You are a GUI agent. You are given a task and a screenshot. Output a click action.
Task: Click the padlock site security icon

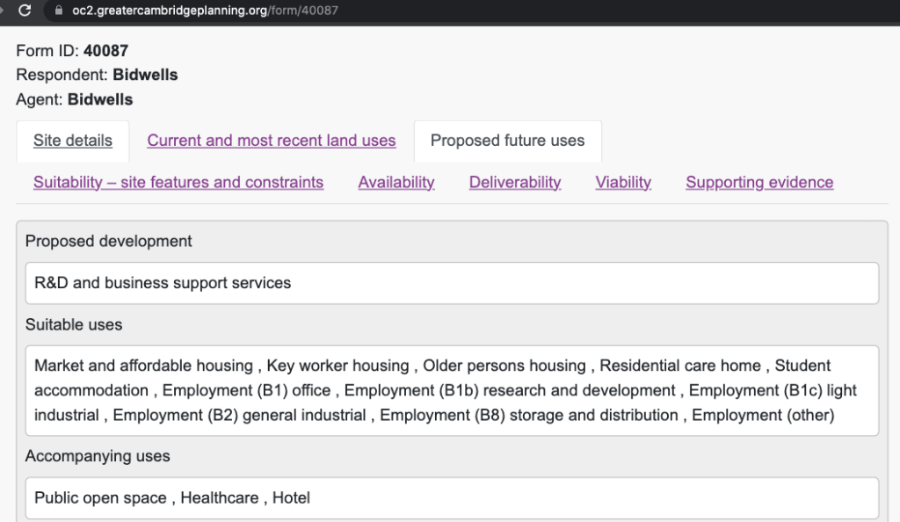pos(60,11)
